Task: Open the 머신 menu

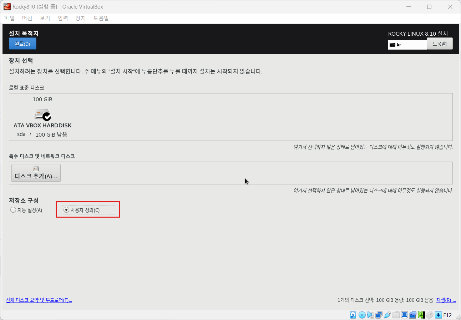Action: (27, 18)
